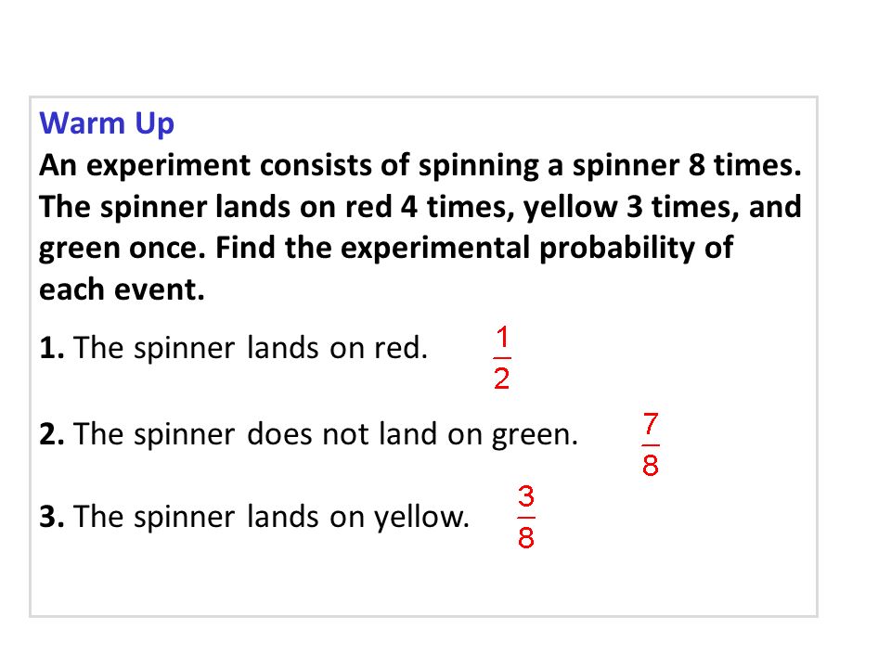Viewport: 891px width, 668px height.
Task: Click question 2 about not landing on green
Action: [308, 434]
